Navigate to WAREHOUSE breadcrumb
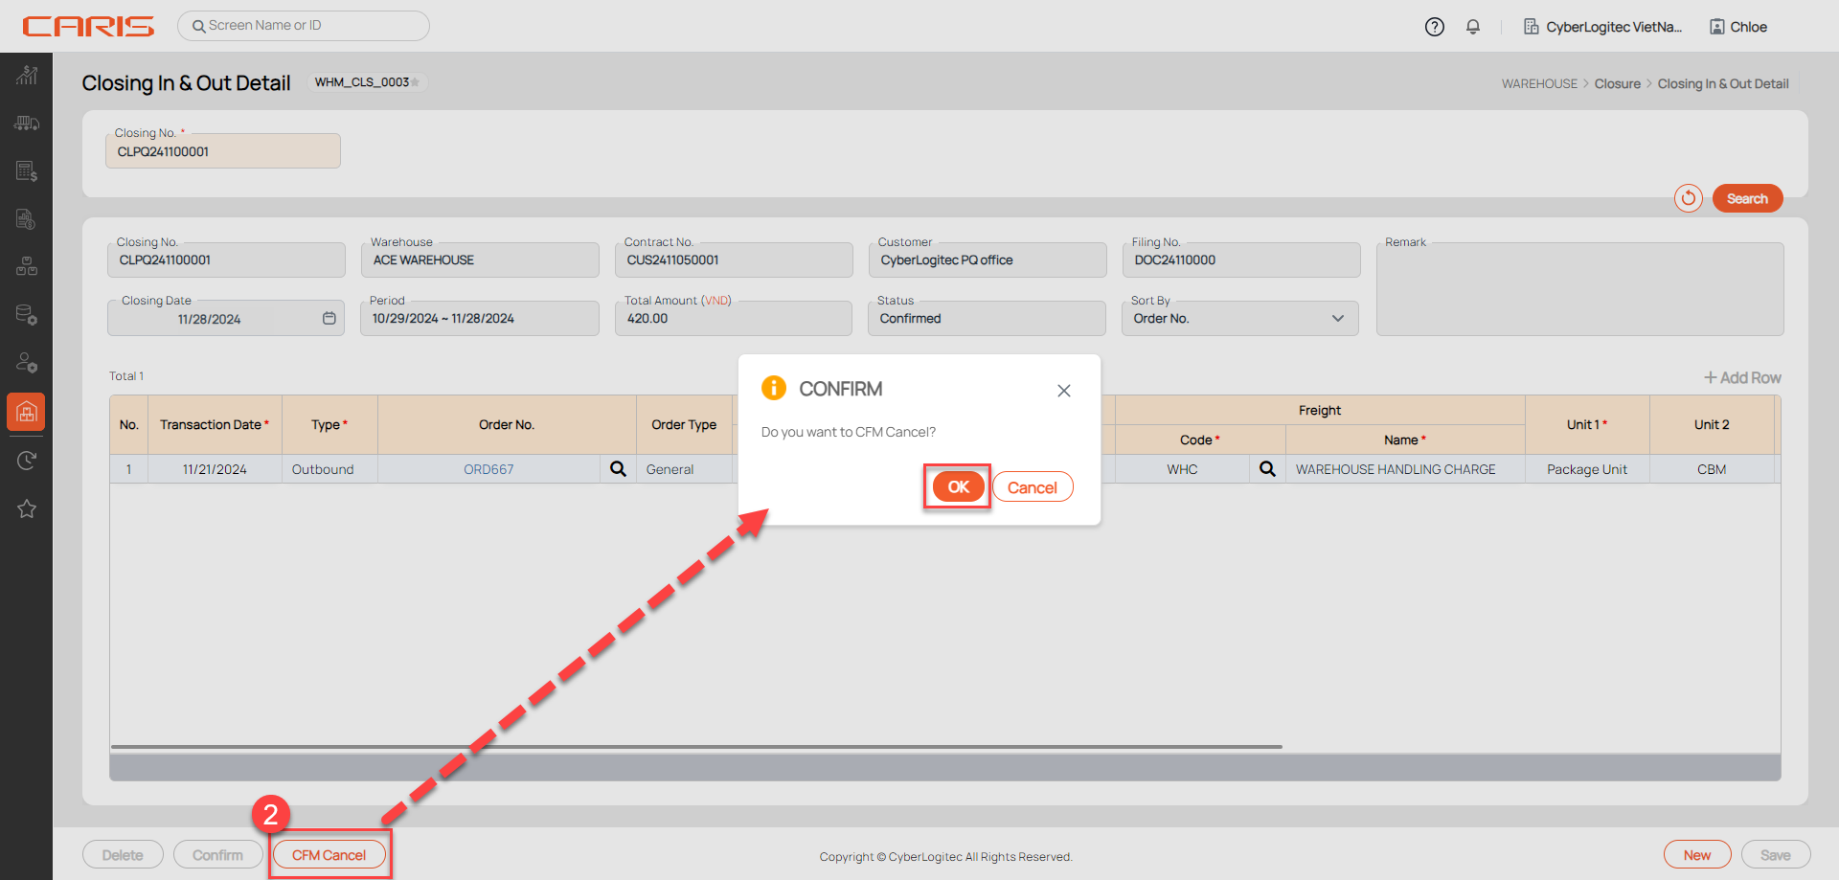This screenshot has height=880, width=1839. pos(1538,84)
